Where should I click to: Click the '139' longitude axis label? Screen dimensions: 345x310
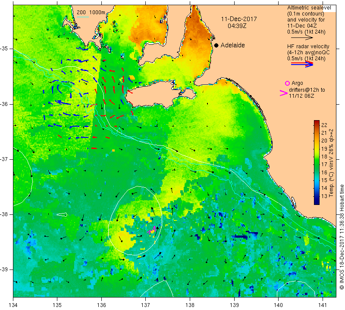[x=234, y=305]
